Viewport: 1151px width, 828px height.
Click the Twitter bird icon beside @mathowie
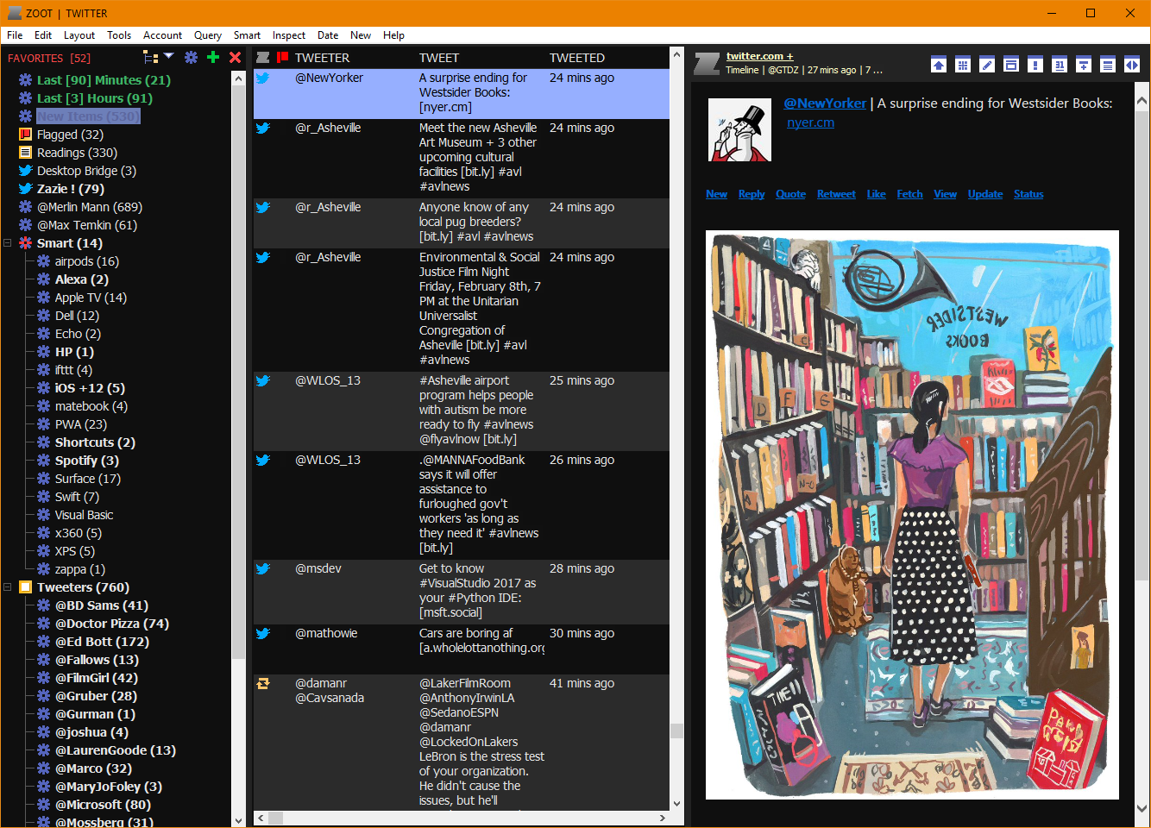point(263,633)
